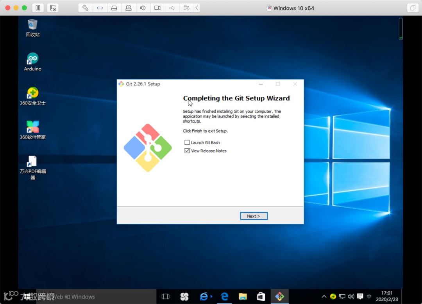Click the sound speaker icon in the VM toolbar
The width and height of the screenshot is (422, 304).
(143, 8)
